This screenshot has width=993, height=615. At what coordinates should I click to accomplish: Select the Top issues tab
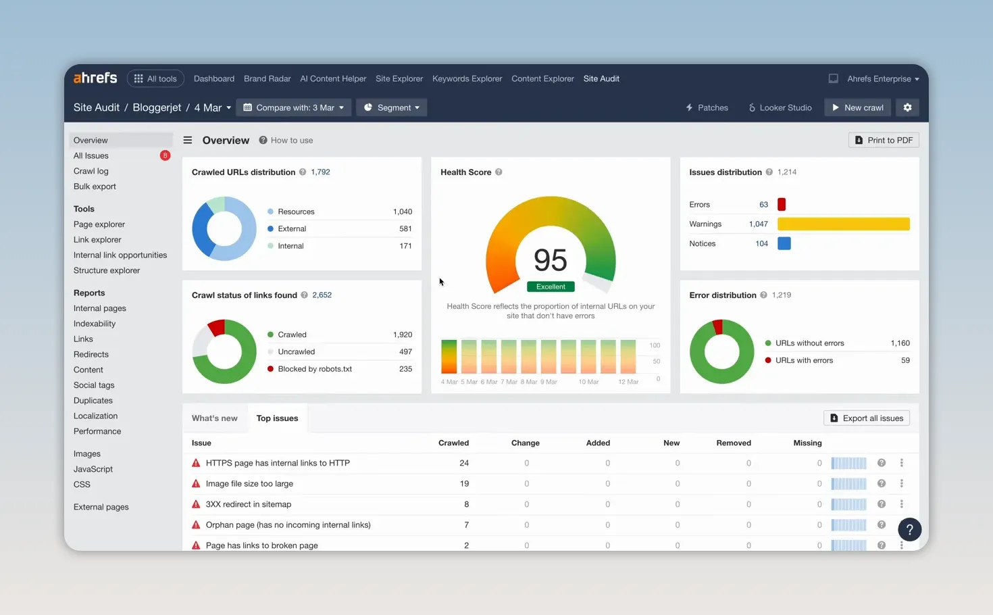pos(277,418)
